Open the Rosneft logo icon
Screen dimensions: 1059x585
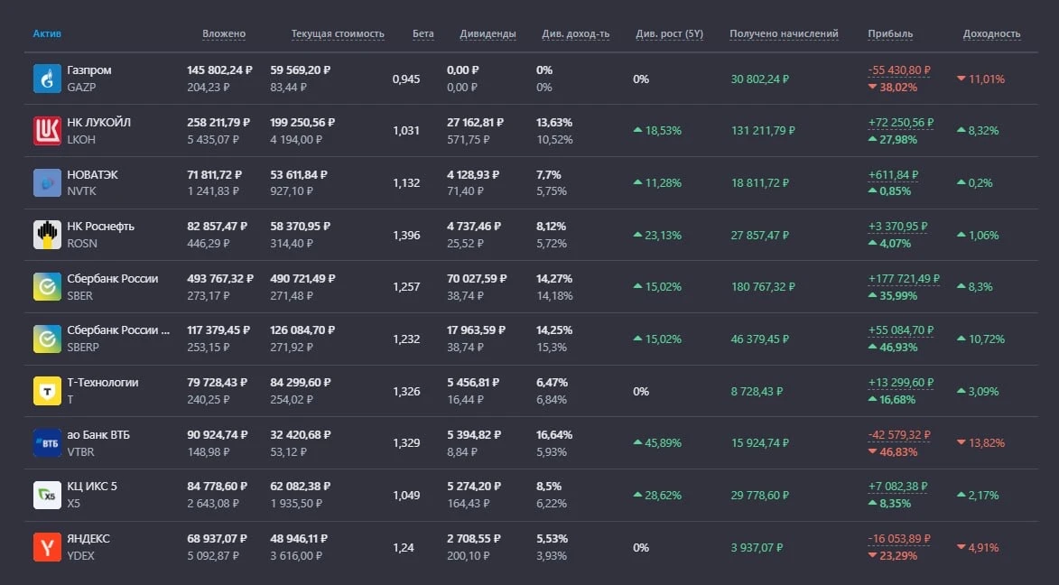(47, 235)
